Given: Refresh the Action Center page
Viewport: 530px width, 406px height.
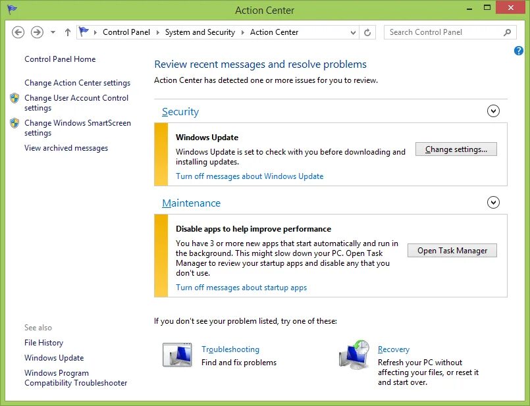Looking at the screenshot, I should point(367,32).
